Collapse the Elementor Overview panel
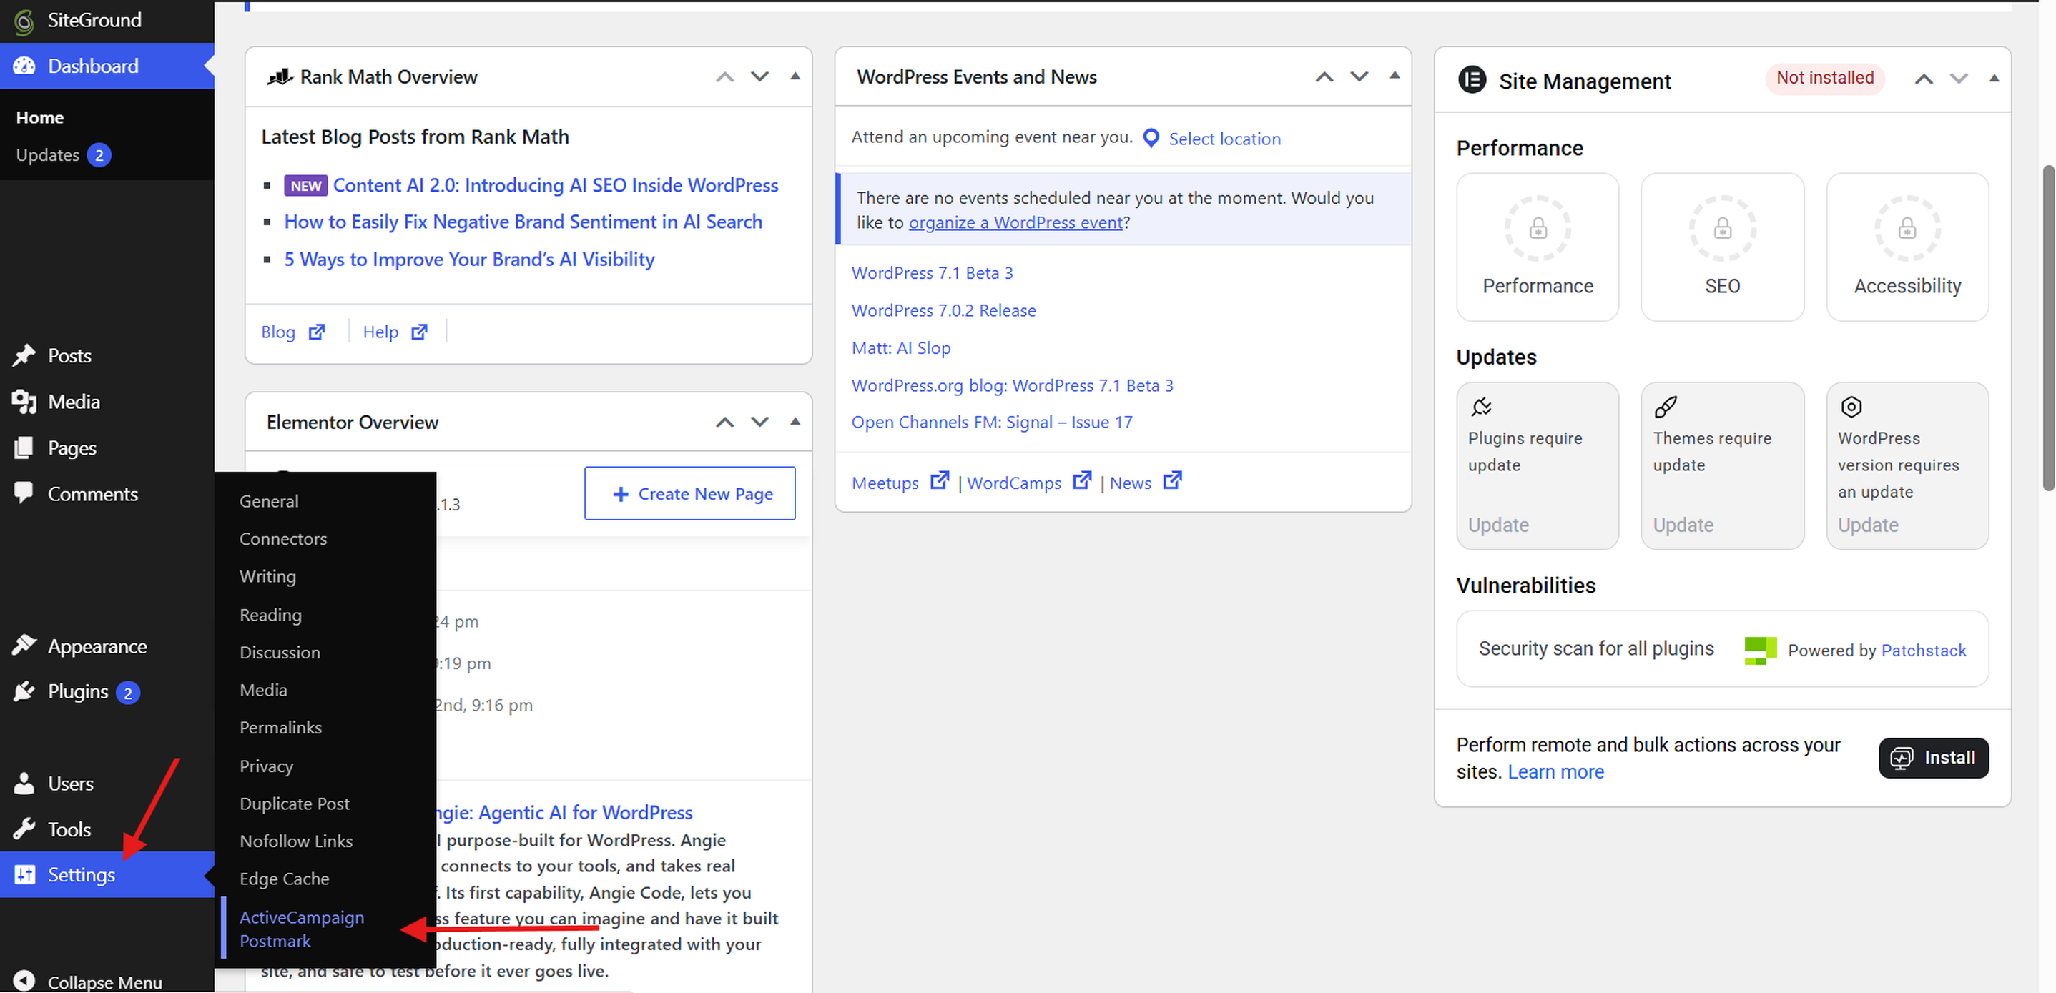 coord(795,422)
